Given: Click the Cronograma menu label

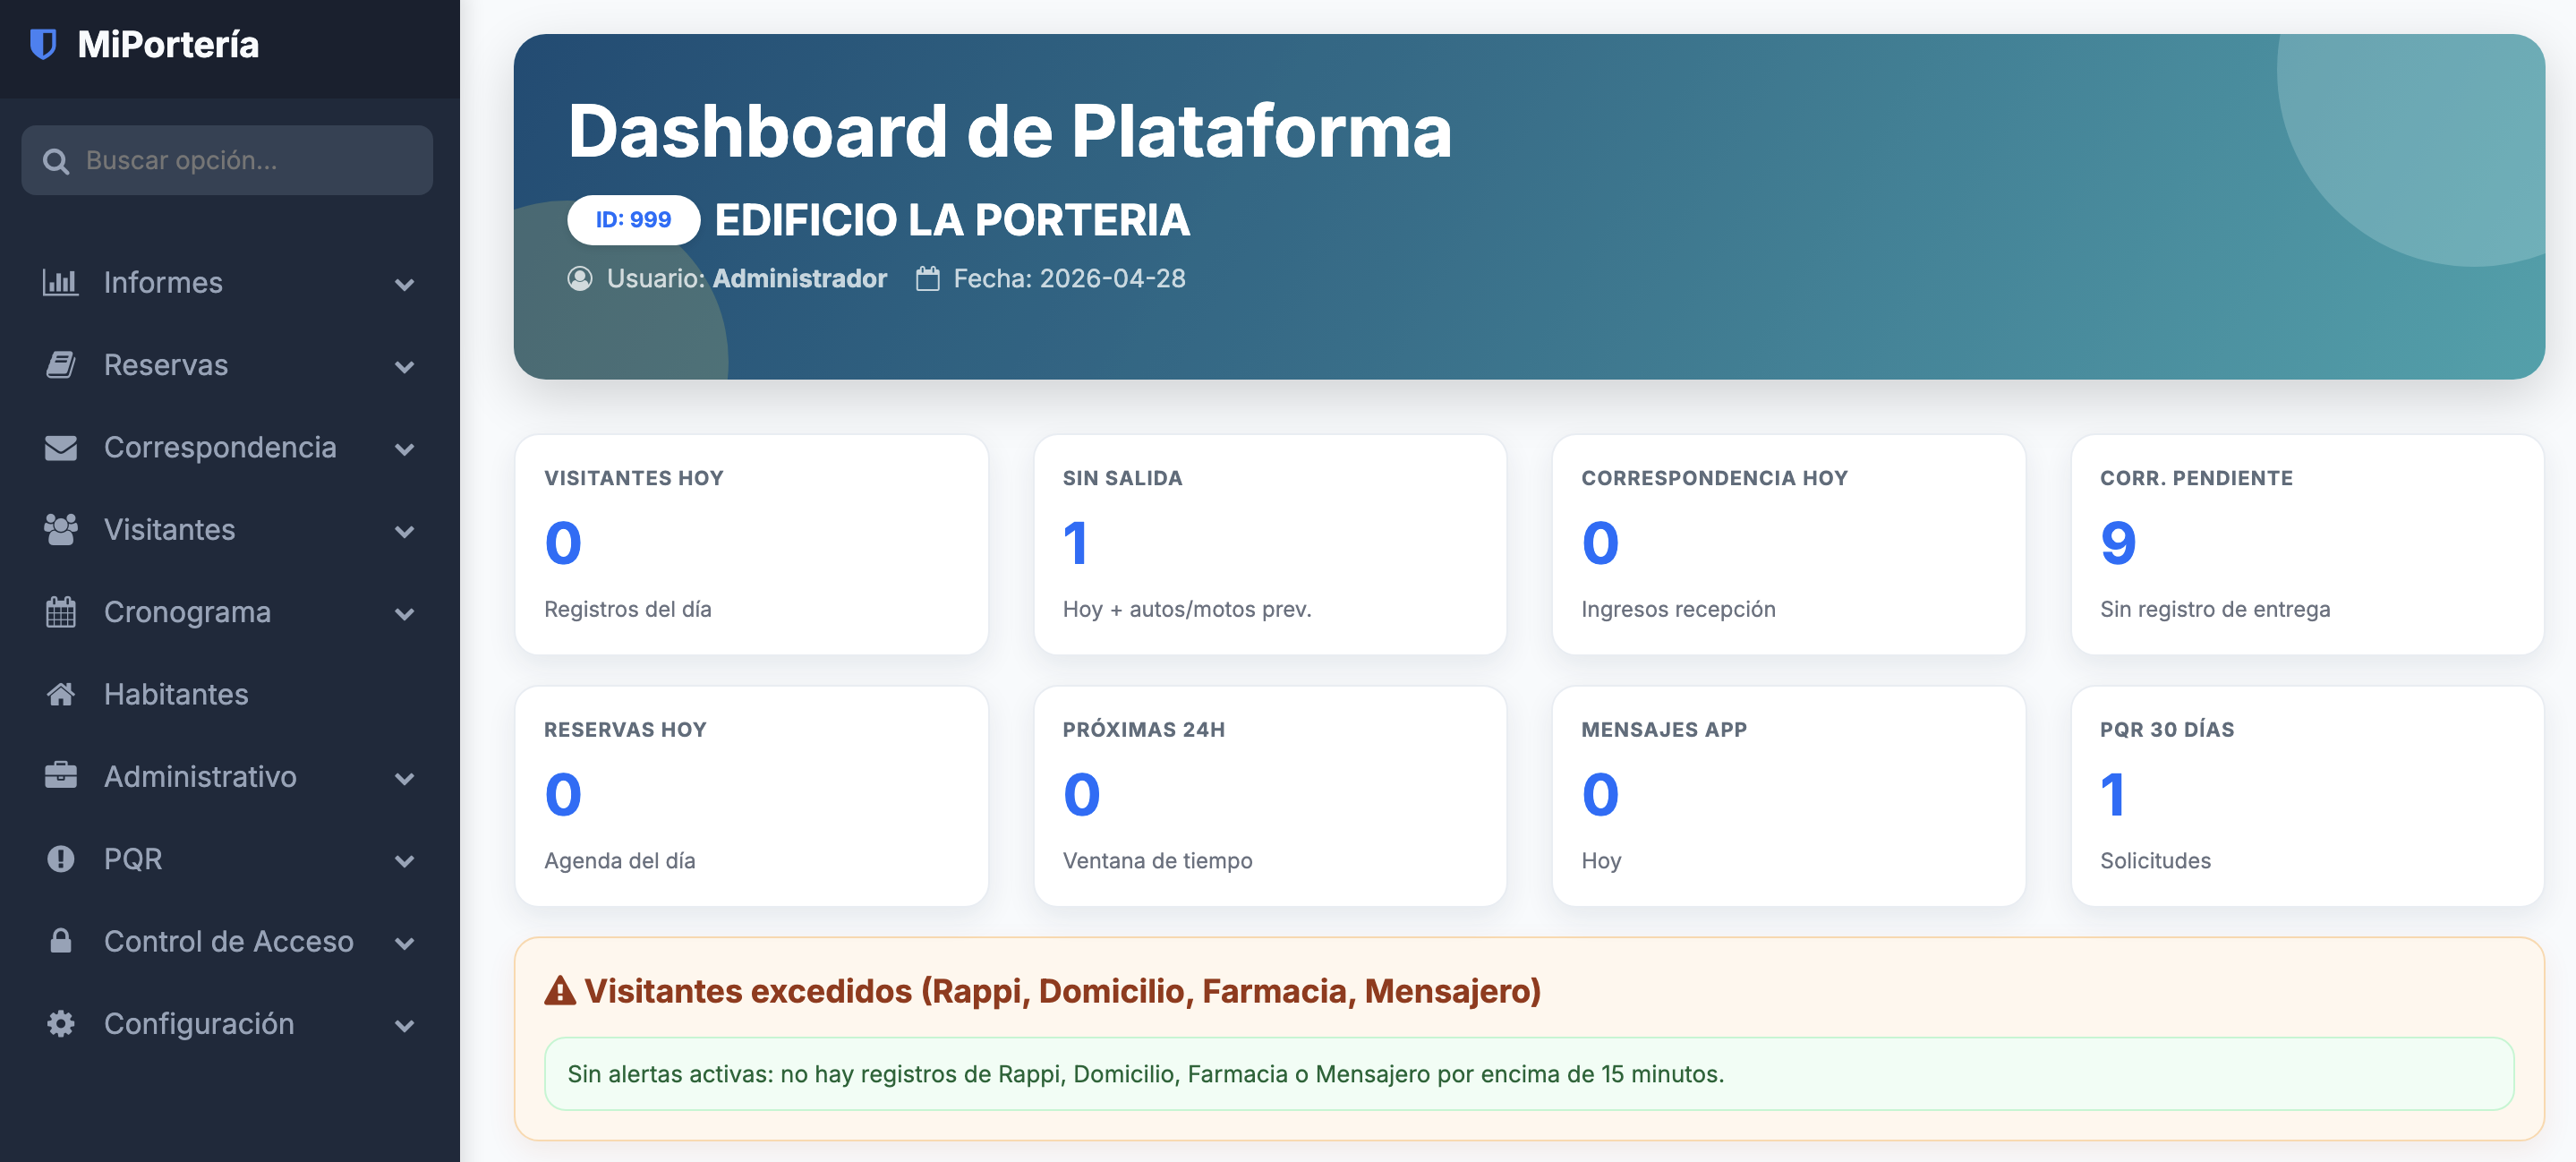Looking at the screenshot, I should pos(187,612).
